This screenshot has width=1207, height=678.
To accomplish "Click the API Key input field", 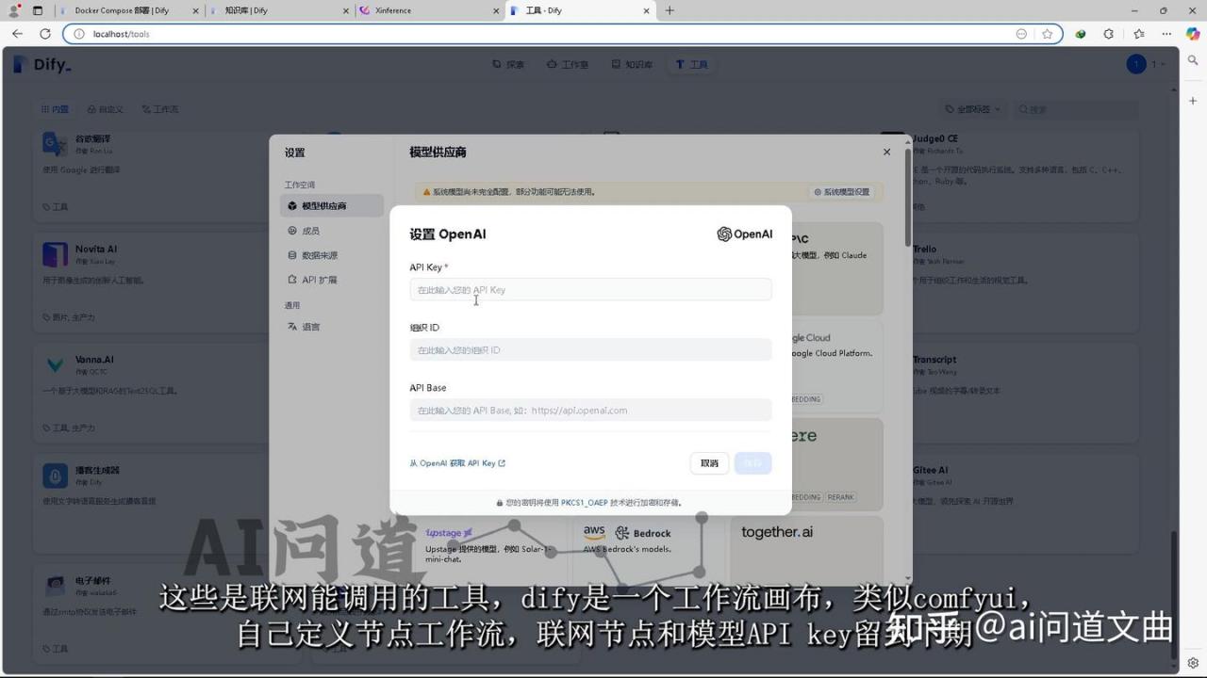I will pos(590,290).
